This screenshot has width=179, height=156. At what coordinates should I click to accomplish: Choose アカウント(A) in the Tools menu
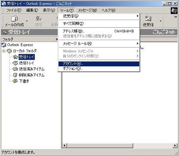tap(99, 64)
